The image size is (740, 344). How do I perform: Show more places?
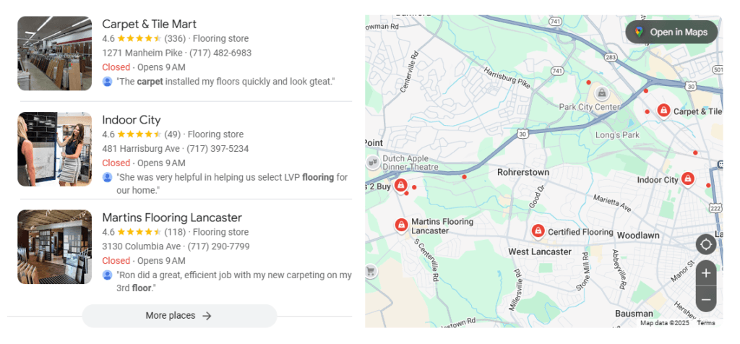(x=178, y=316)
